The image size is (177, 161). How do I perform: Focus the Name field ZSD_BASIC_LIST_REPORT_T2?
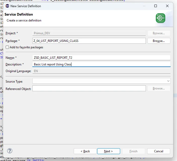coord(102,58)
